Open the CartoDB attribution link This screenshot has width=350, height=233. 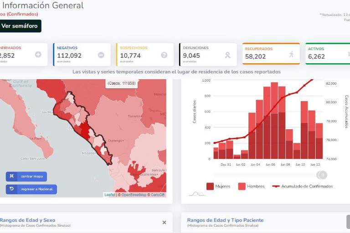[x=157, y=195]
